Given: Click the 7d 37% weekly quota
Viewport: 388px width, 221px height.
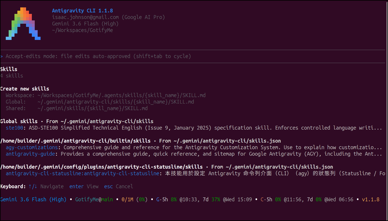Looking at the screenshot, I should (x=211, y=199).
